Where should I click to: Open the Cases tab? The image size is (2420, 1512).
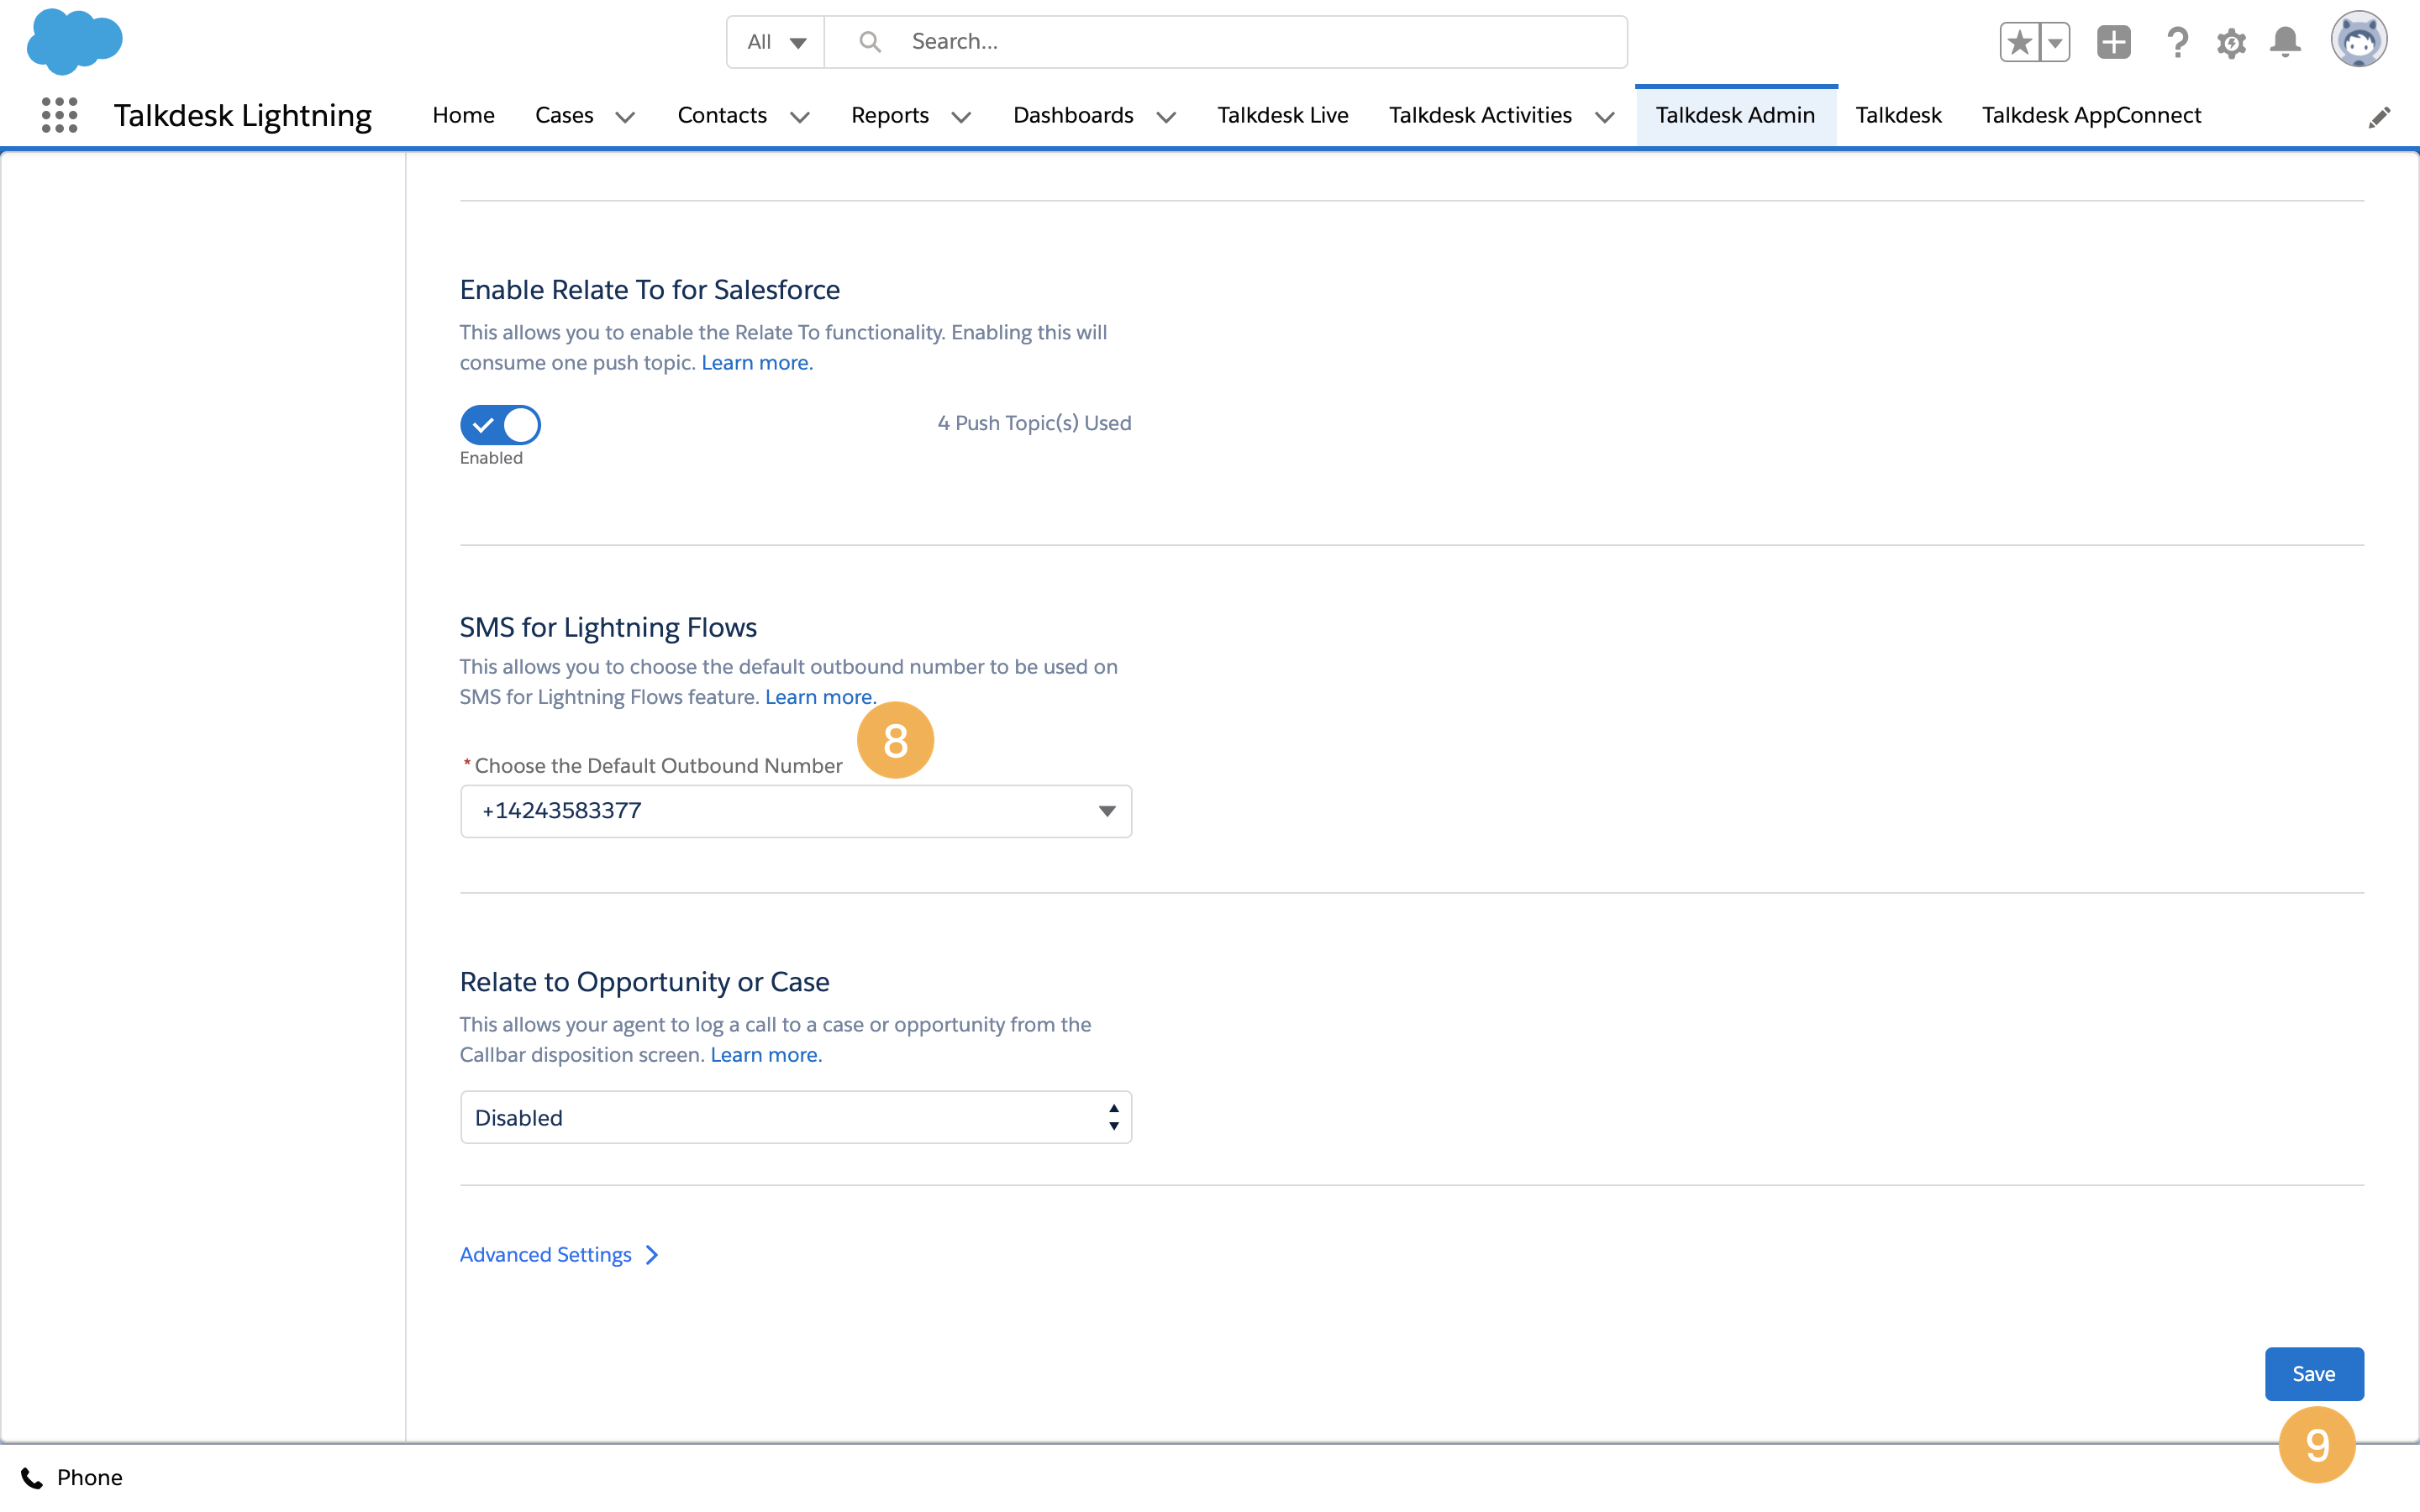point(564,115)
